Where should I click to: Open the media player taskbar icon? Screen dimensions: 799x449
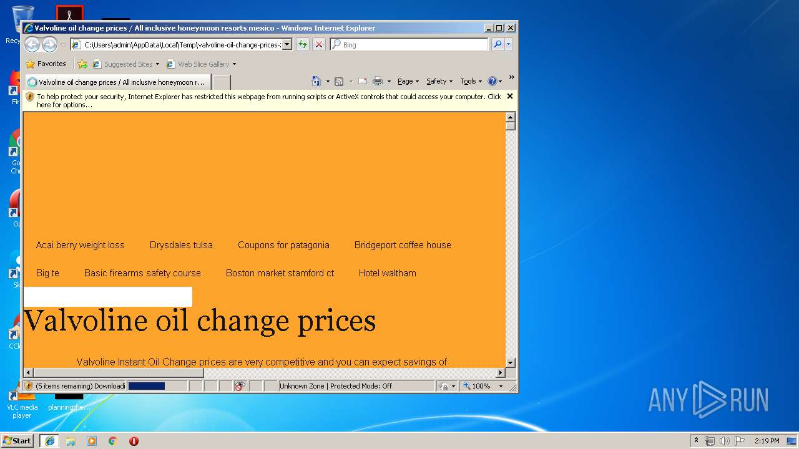tap(92, 441)
